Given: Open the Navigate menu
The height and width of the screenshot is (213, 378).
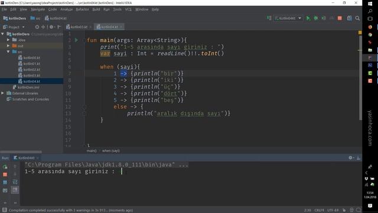Looking at the screenshot, I should point(38,9).
